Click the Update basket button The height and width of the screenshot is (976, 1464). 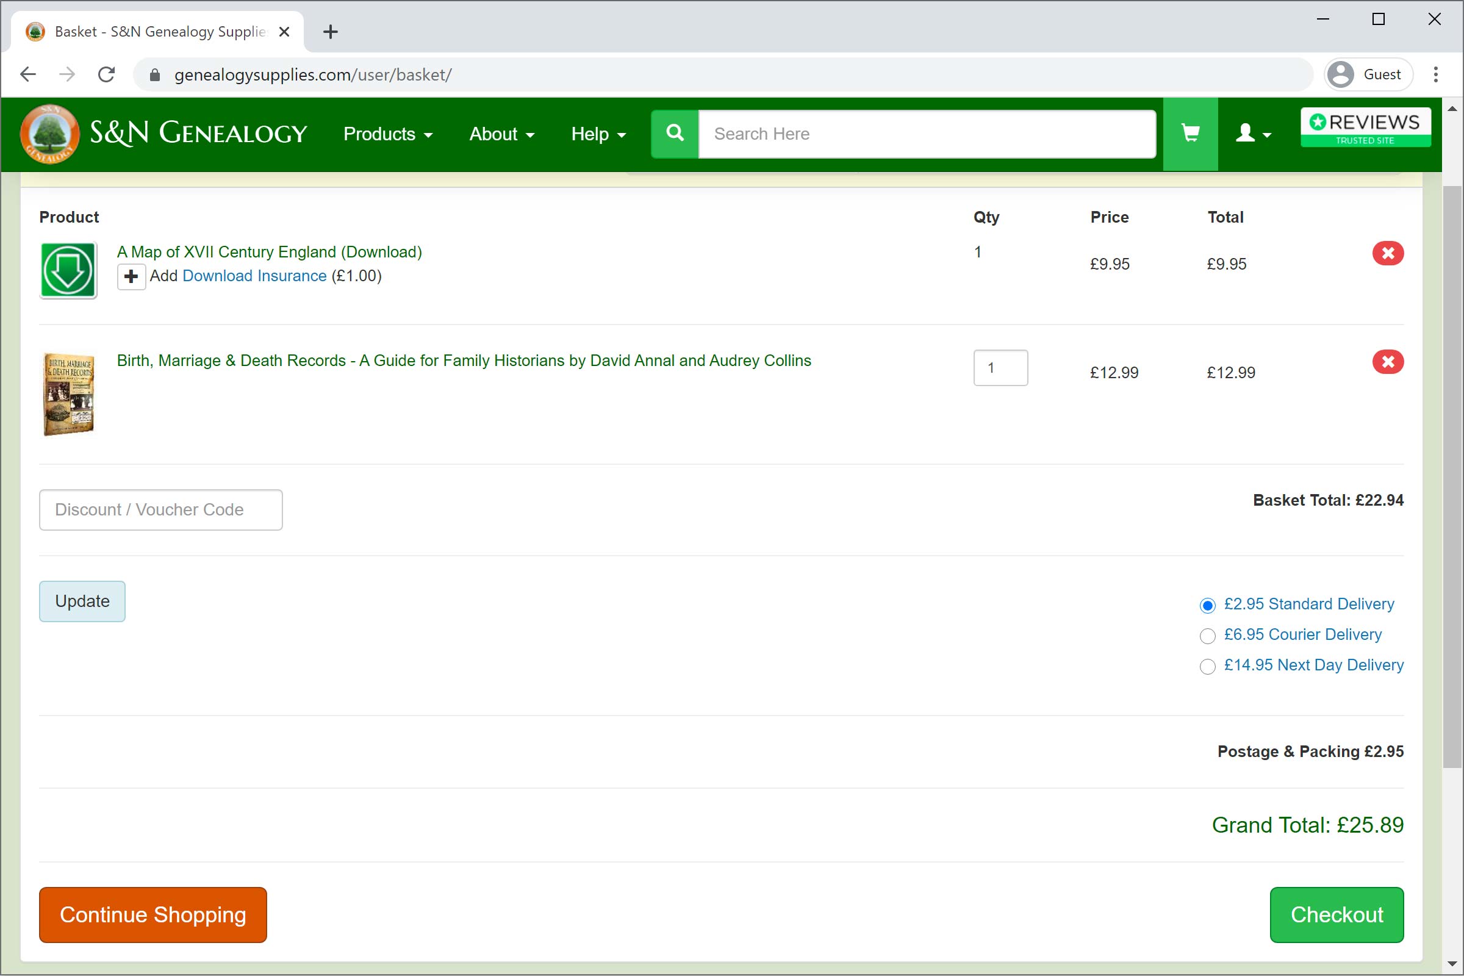click(82, 601)
